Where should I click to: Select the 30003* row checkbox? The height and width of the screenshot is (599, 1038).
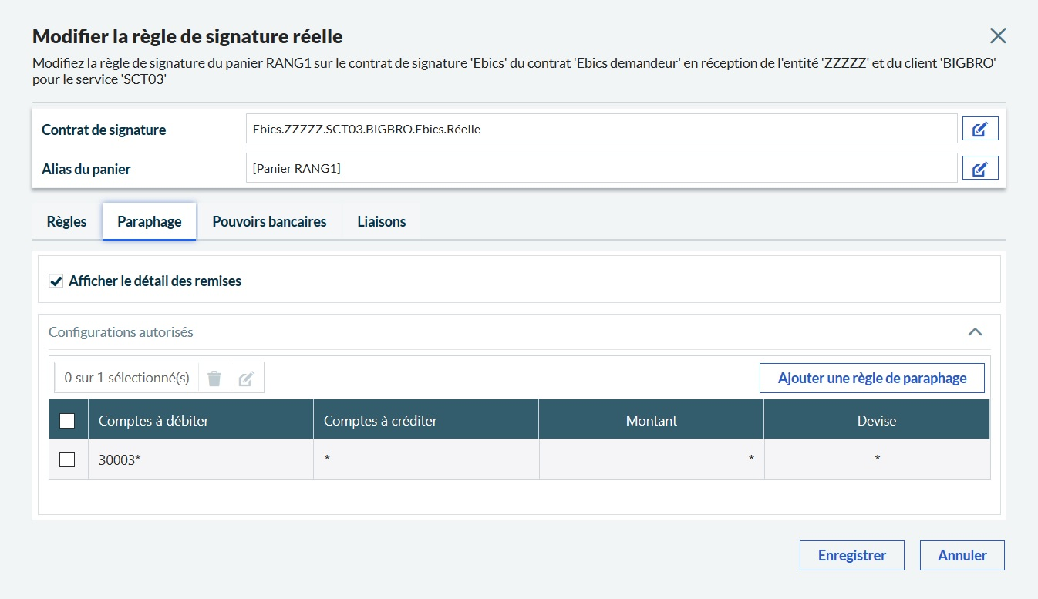(67, 459)
